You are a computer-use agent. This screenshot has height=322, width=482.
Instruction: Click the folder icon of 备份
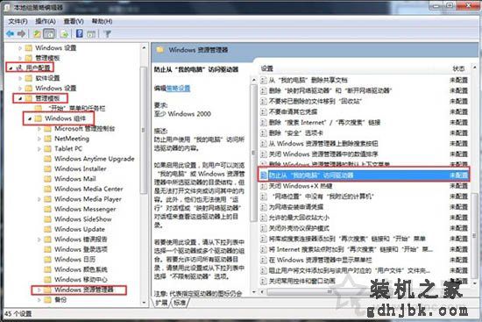tap(47, 300)
